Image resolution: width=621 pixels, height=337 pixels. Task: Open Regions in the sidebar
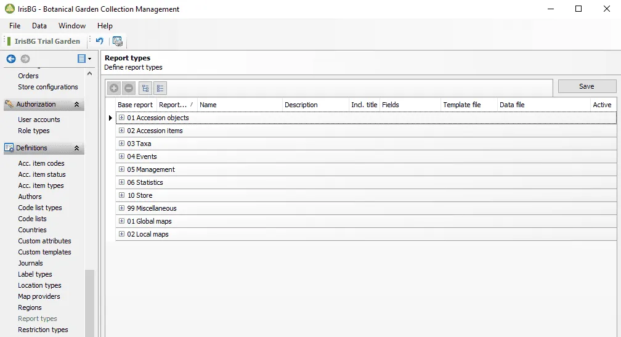pos(30,307)
